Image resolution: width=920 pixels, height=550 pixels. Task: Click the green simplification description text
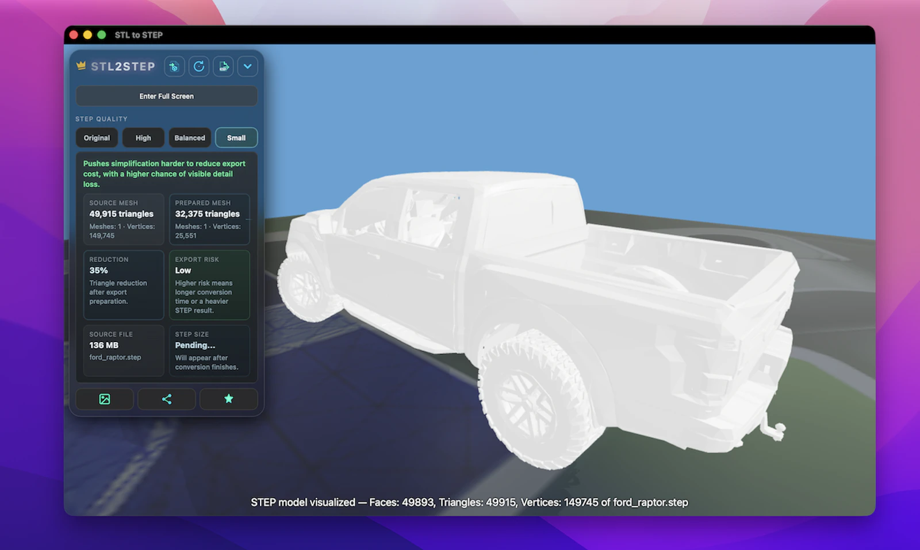[x=164, y=174]
